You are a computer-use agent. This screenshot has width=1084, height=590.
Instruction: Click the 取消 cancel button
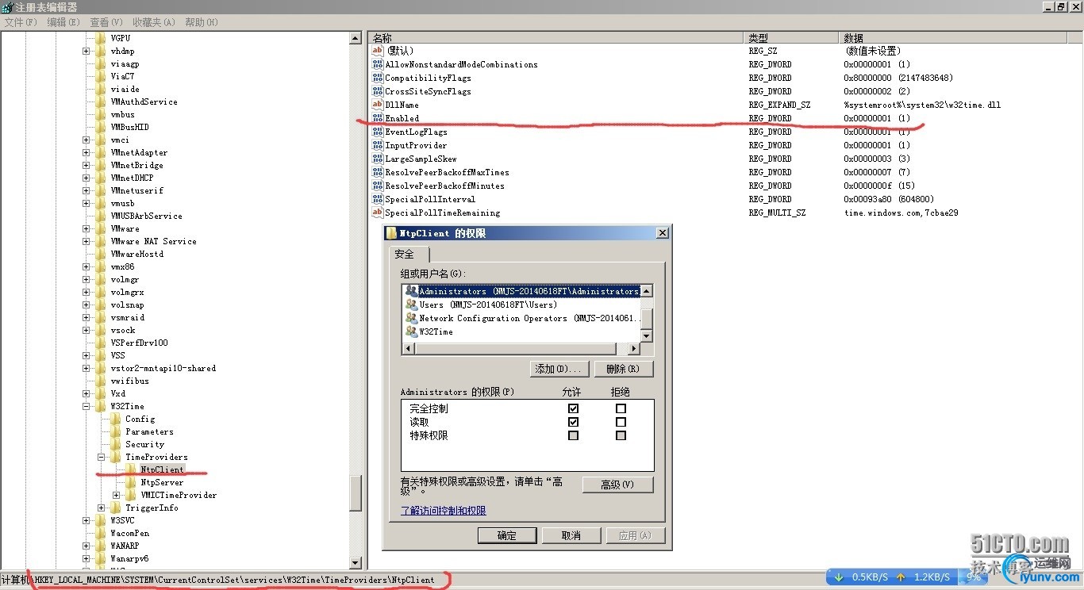tap(571, 535)
